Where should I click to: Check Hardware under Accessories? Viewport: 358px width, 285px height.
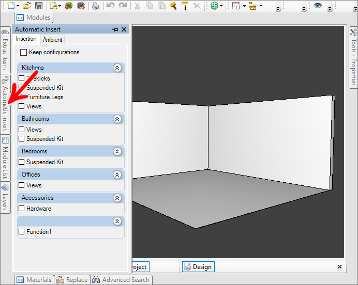(x=21, y=209)
